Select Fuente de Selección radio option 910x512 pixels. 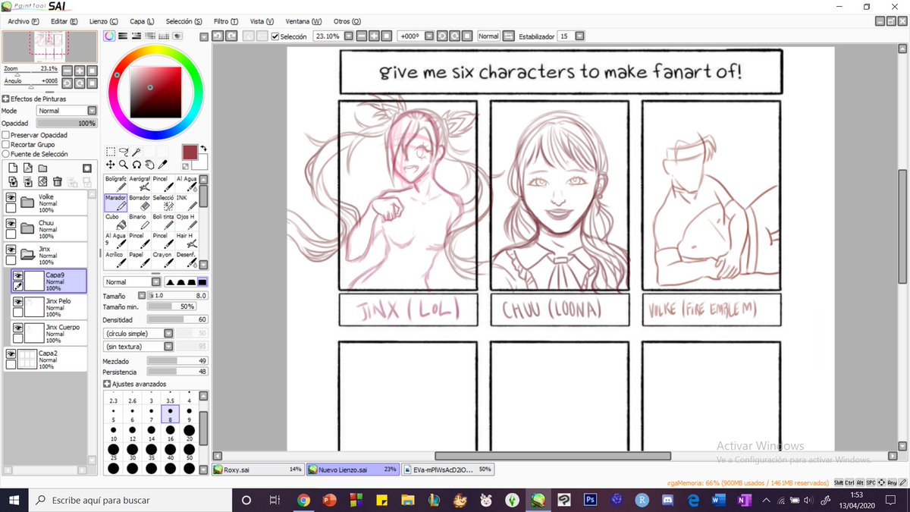(6, 154)
